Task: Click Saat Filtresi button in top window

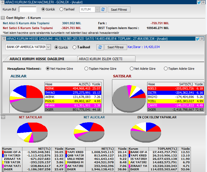Action: pos(119,10)
